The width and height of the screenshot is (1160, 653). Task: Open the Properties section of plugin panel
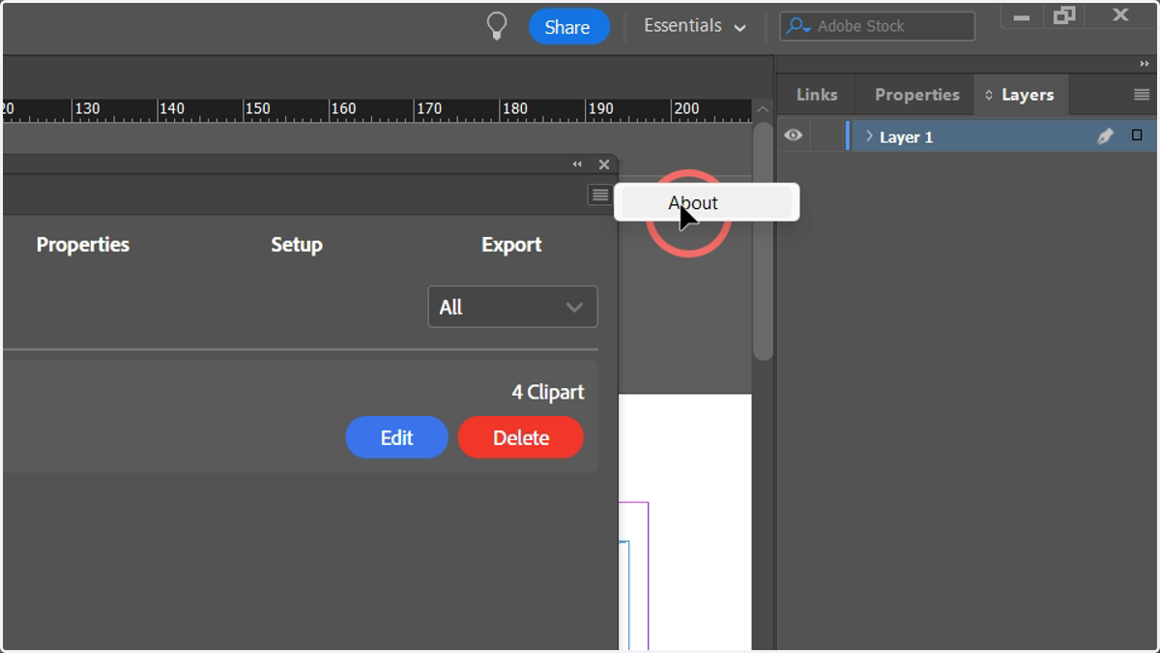[82, 245]
